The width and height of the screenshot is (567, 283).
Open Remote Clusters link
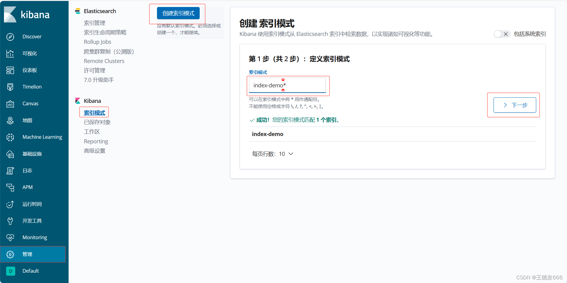104,61
